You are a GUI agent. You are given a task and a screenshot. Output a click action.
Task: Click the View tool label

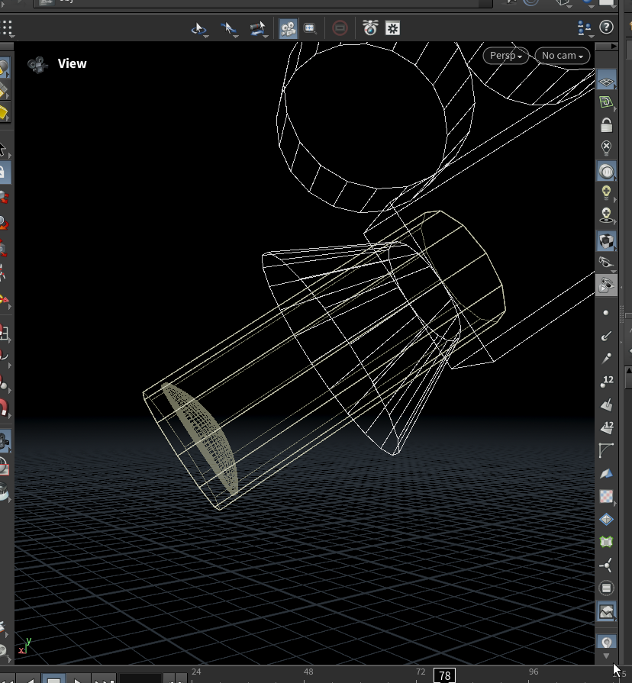coord(73,64)
